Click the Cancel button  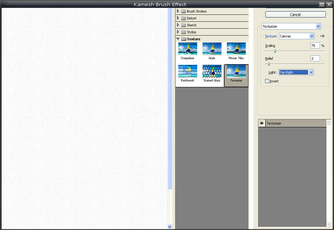click(296, 14)
